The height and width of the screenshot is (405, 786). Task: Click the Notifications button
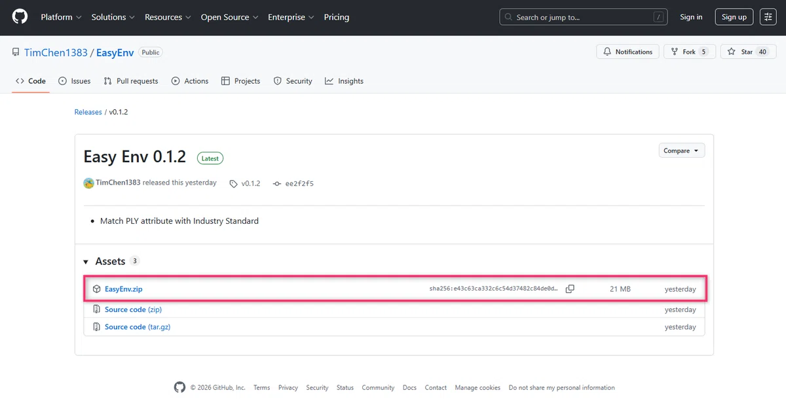pyautogui.click(x=627, y=52)
